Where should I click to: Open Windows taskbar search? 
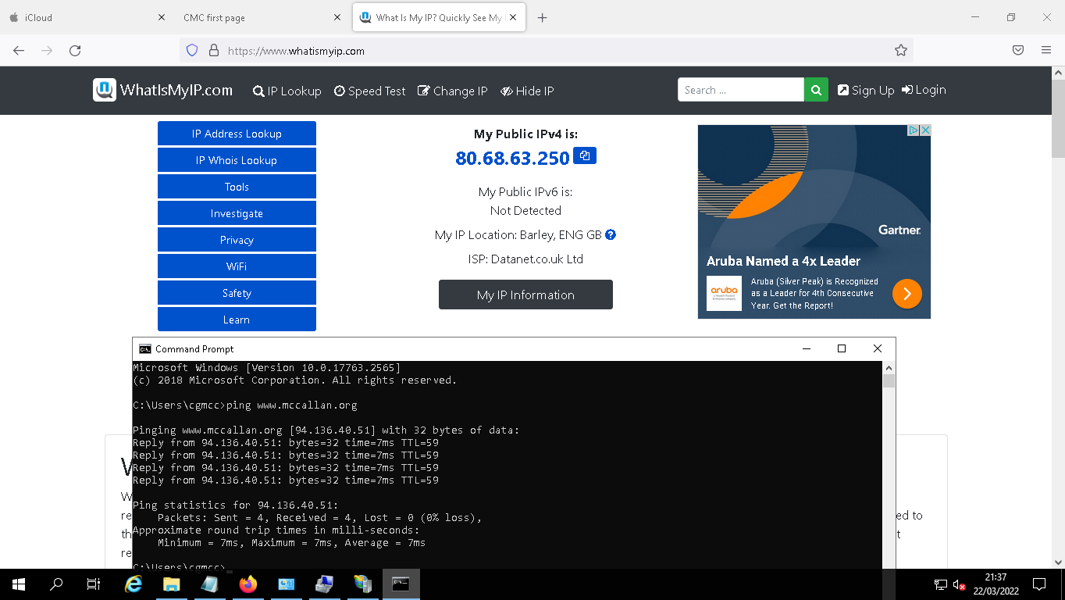pyautogui.click(x=56, y=584)
